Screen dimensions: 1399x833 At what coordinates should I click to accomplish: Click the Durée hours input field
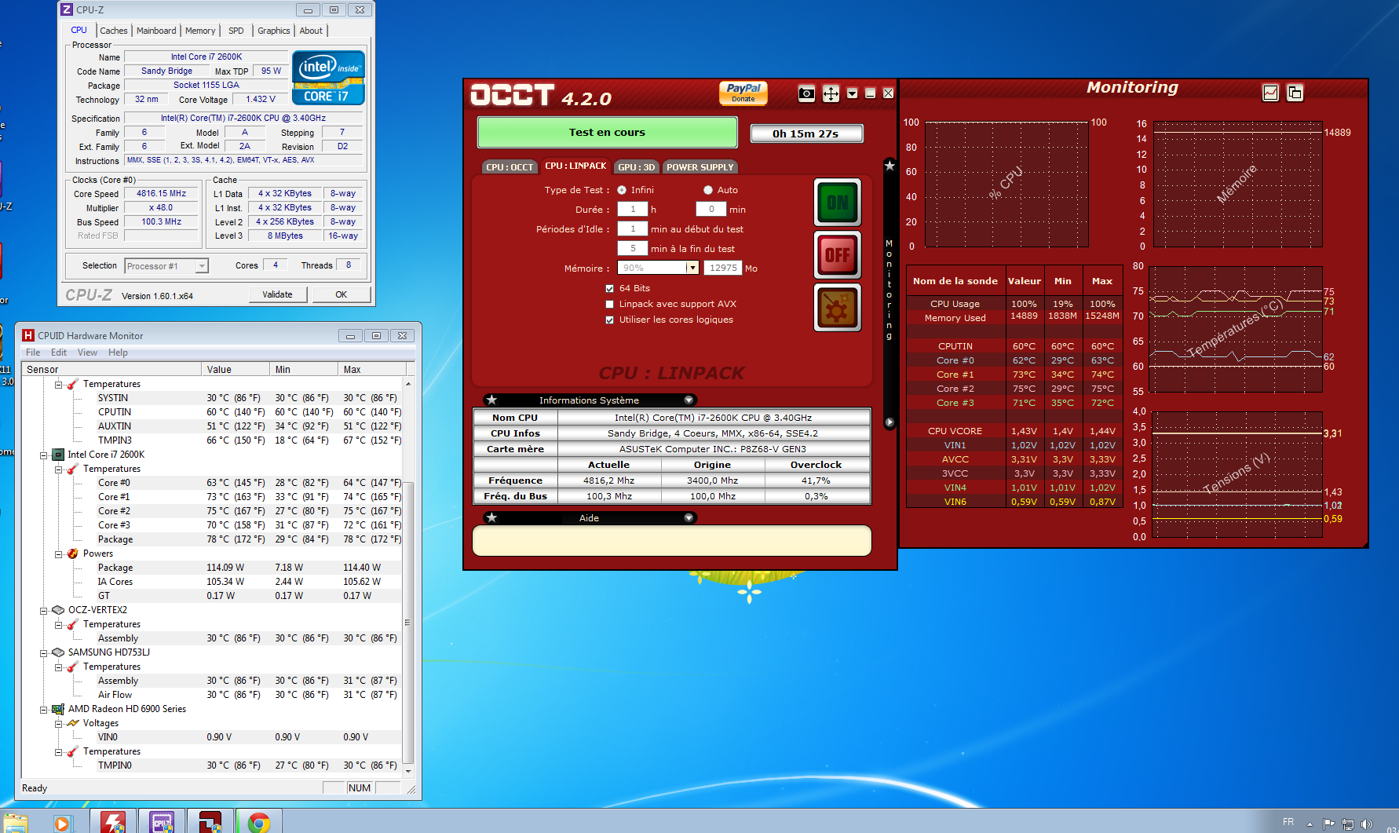[x=632, y=210]
